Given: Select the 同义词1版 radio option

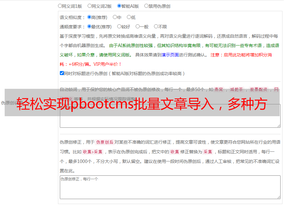Looking at the screenshot, I should 60,6.
